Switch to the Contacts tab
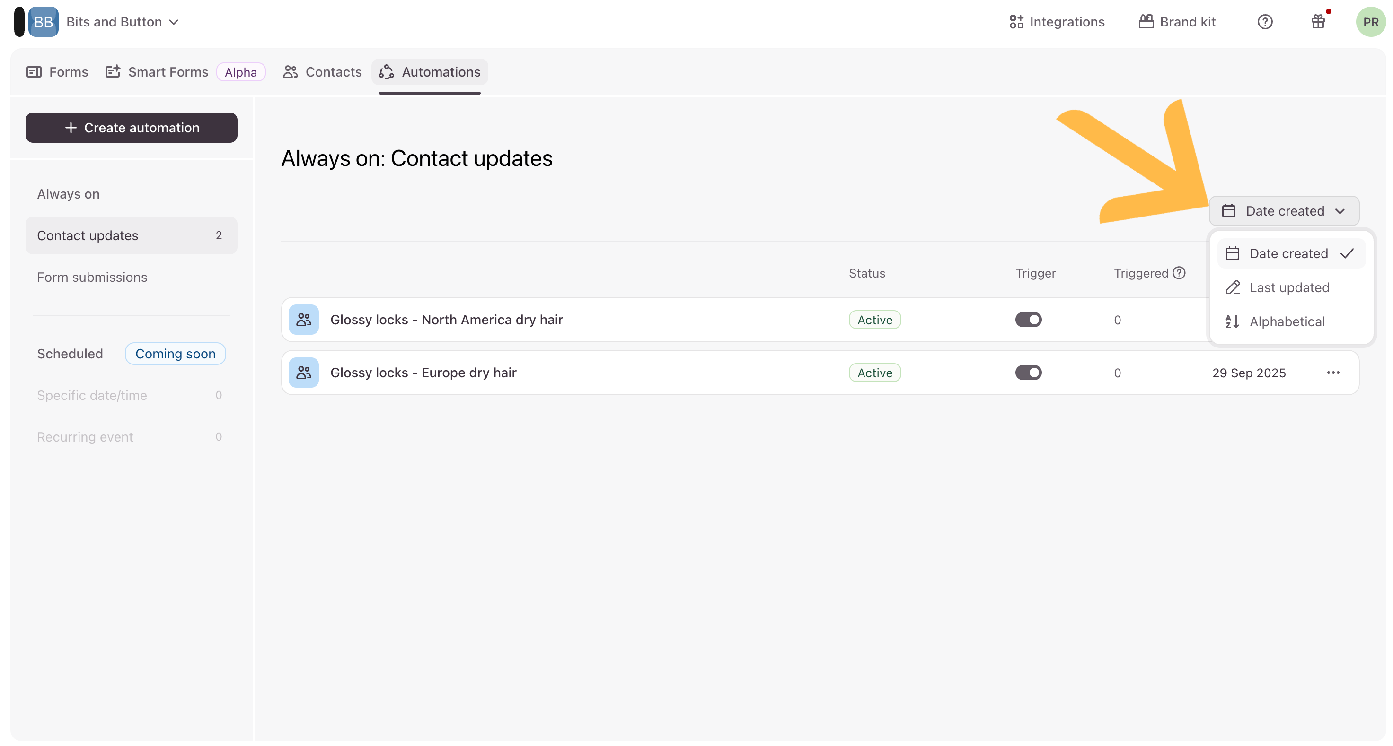 (x=322, y=72)
